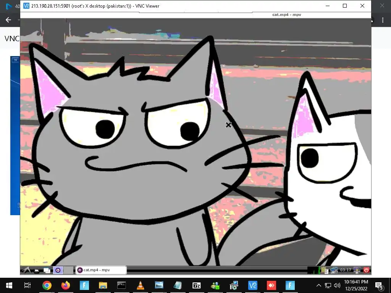Launch Google Chrome from the taskbar
391x293 pixels.
pos(47,285)
